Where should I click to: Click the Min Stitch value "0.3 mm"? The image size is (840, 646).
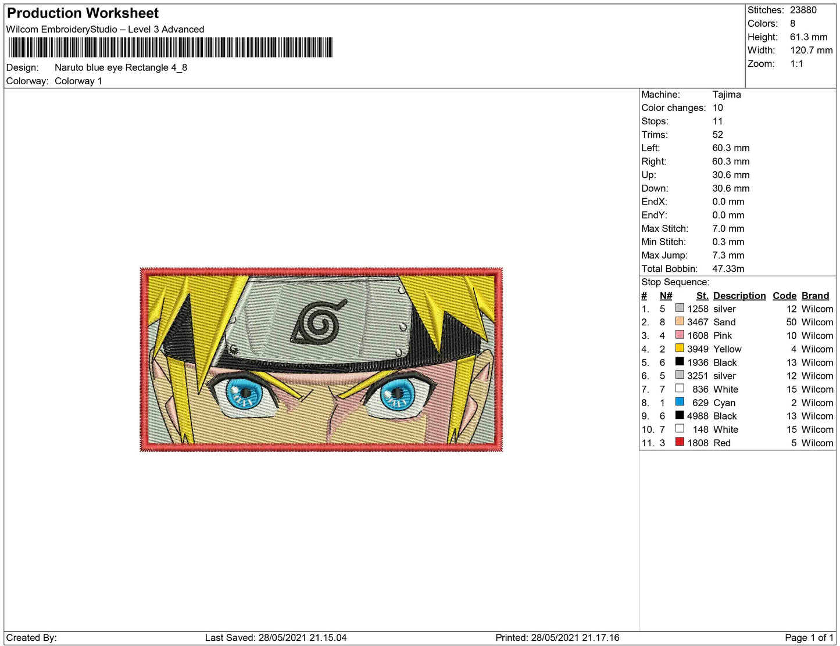coord(728,242)
